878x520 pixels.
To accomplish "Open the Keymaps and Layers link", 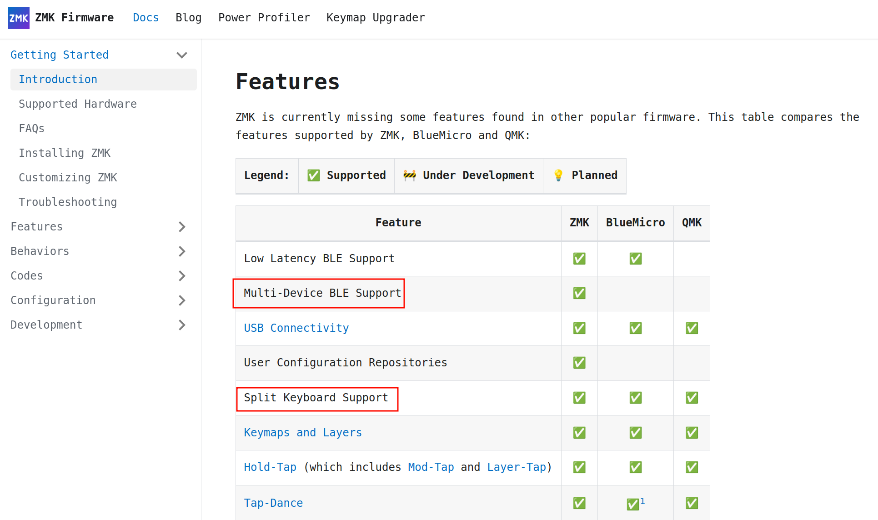I will pyautogui.click(x=302, y=433).
